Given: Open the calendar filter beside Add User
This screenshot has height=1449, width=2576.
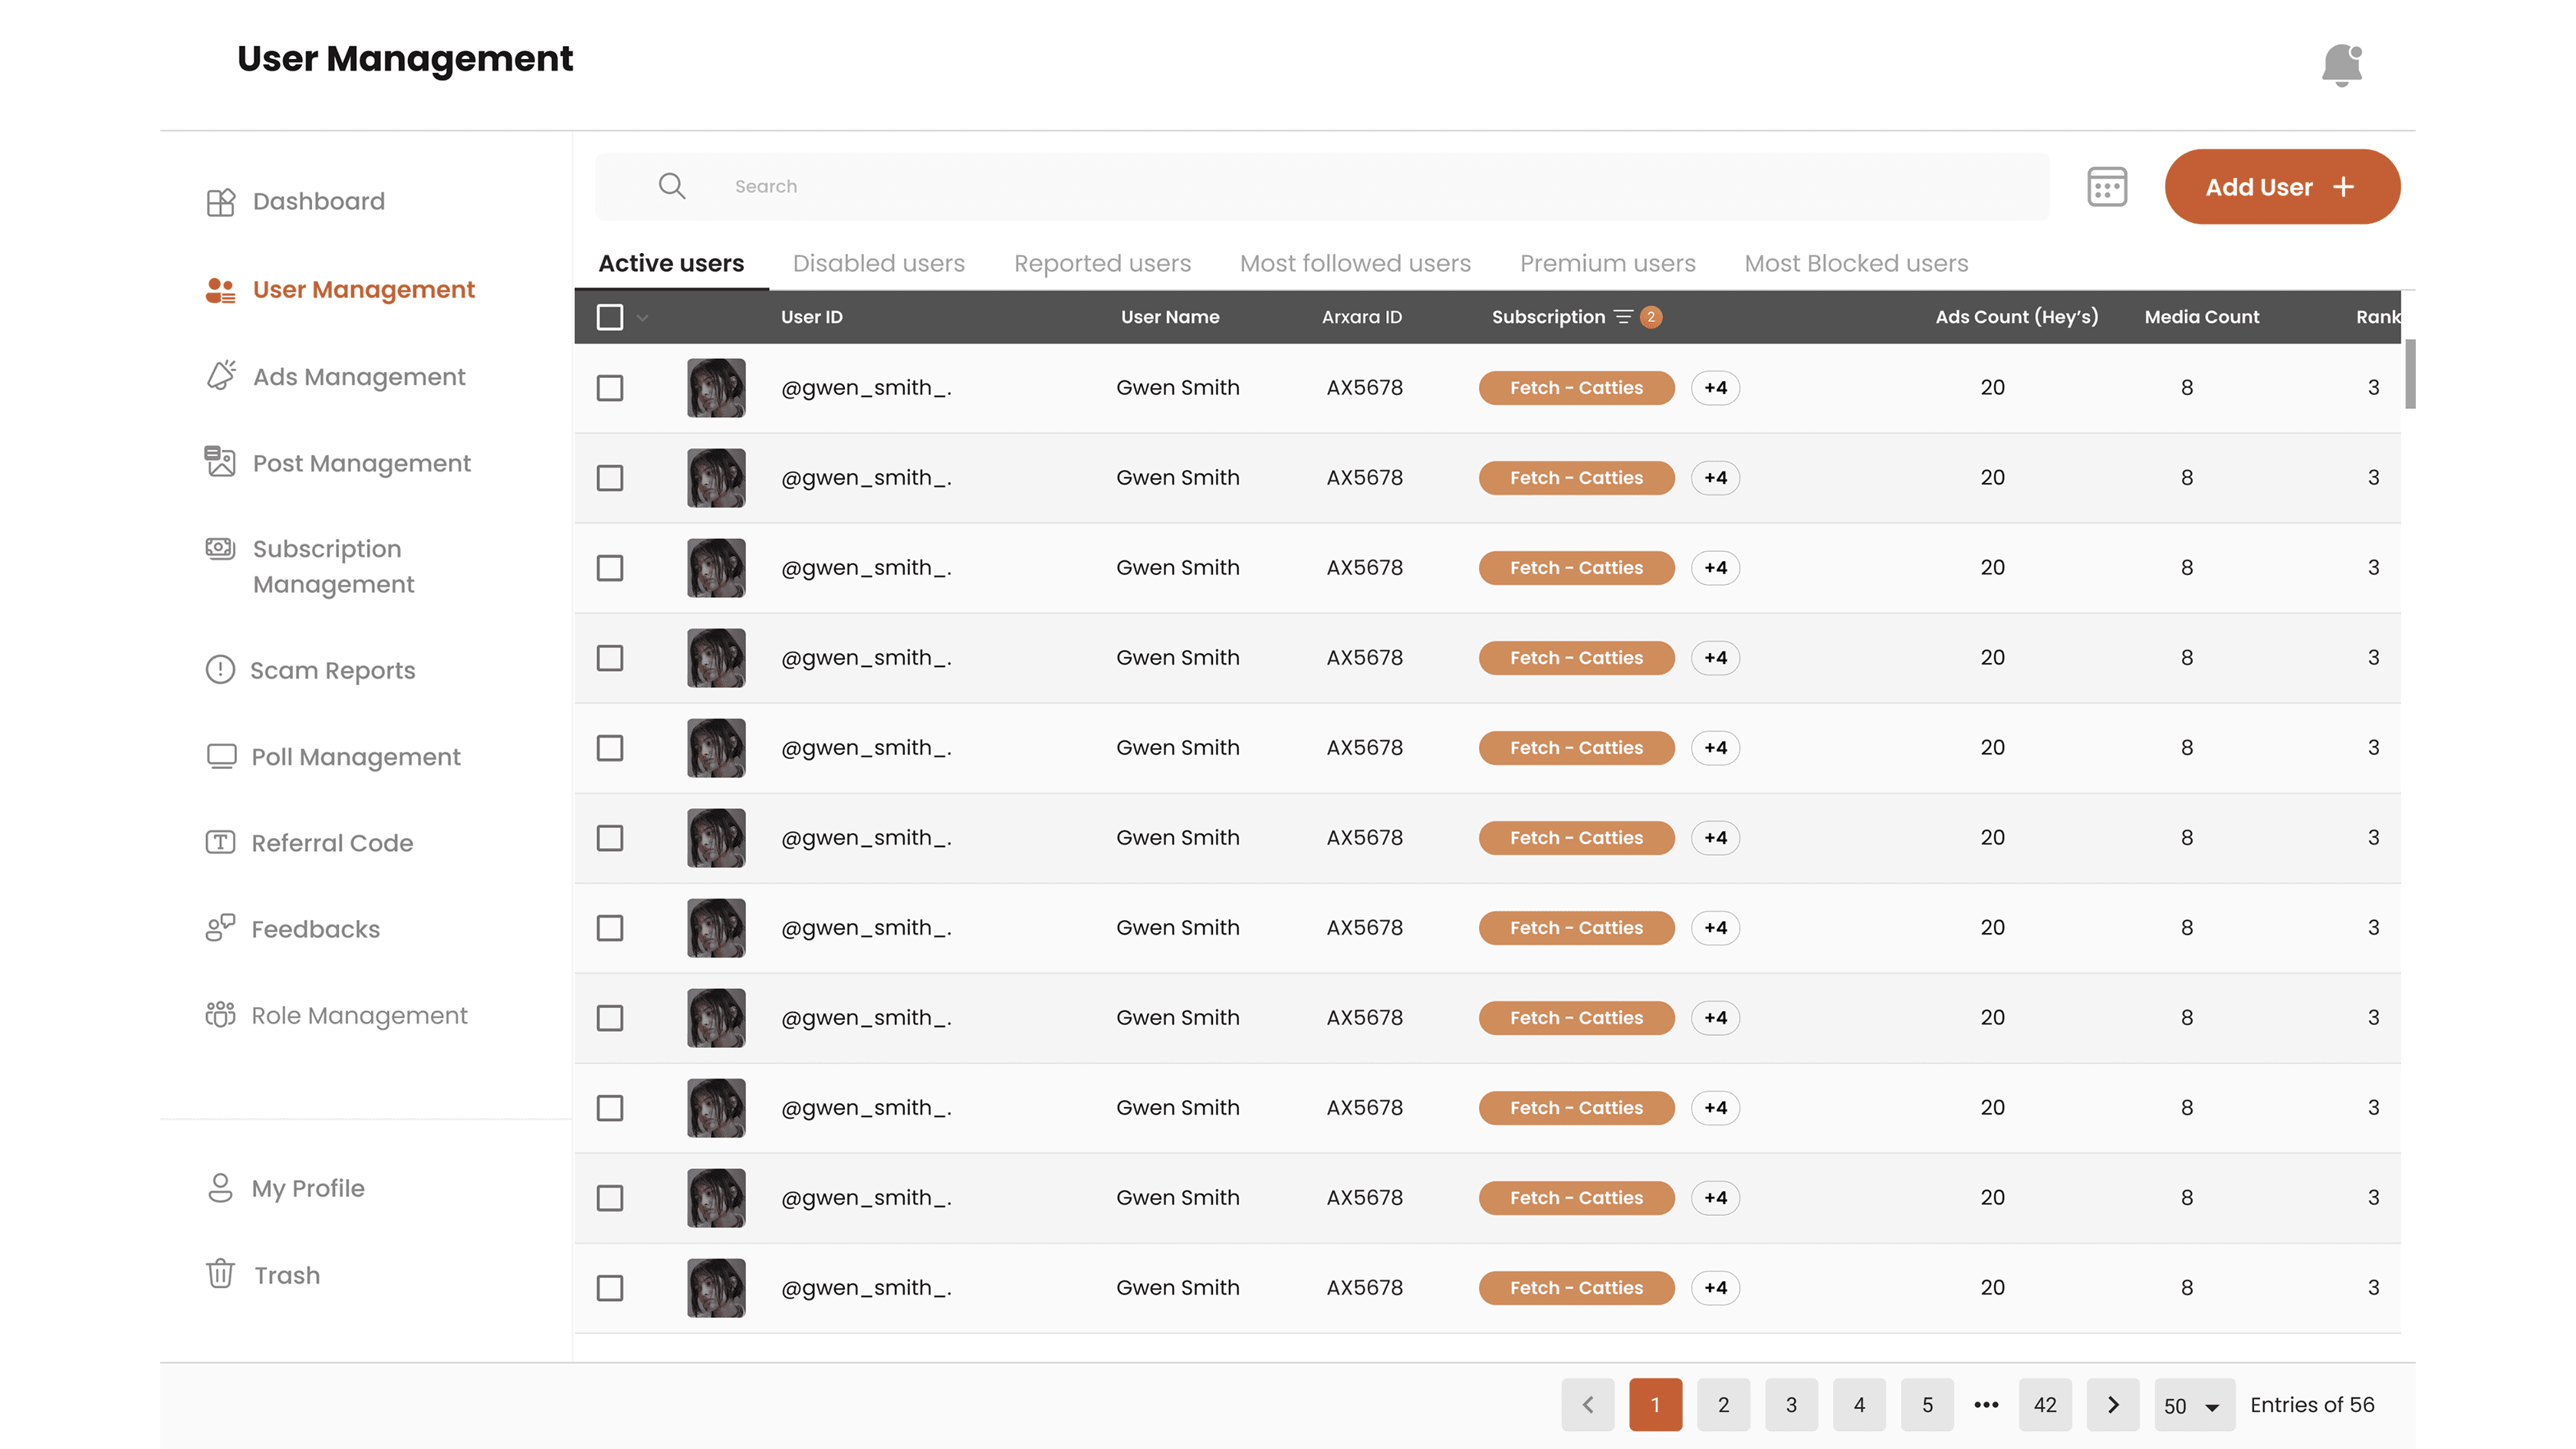Looking at the screenshot, I should click(2107, 186).
